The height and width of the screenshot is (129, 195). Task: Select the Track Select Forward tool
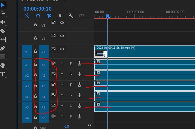coord(3,13)
